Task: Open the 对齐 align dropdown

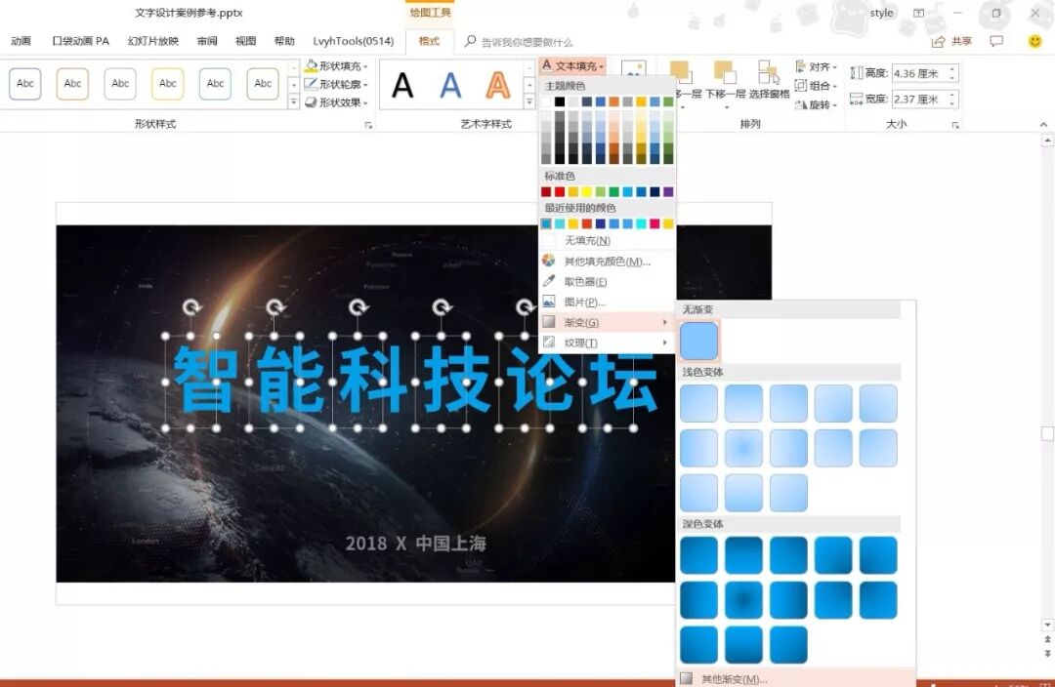Action: point(816,66)
